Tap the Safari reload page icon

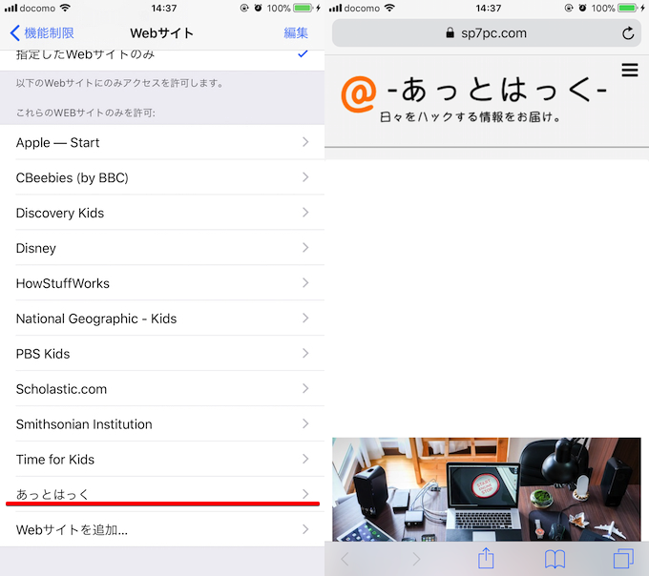pyautogui.click(x=627, y=33)
